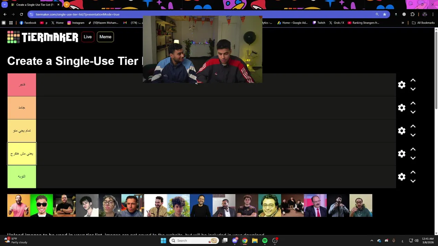
Task: Click the TierMaker logo
Action: 43,37
